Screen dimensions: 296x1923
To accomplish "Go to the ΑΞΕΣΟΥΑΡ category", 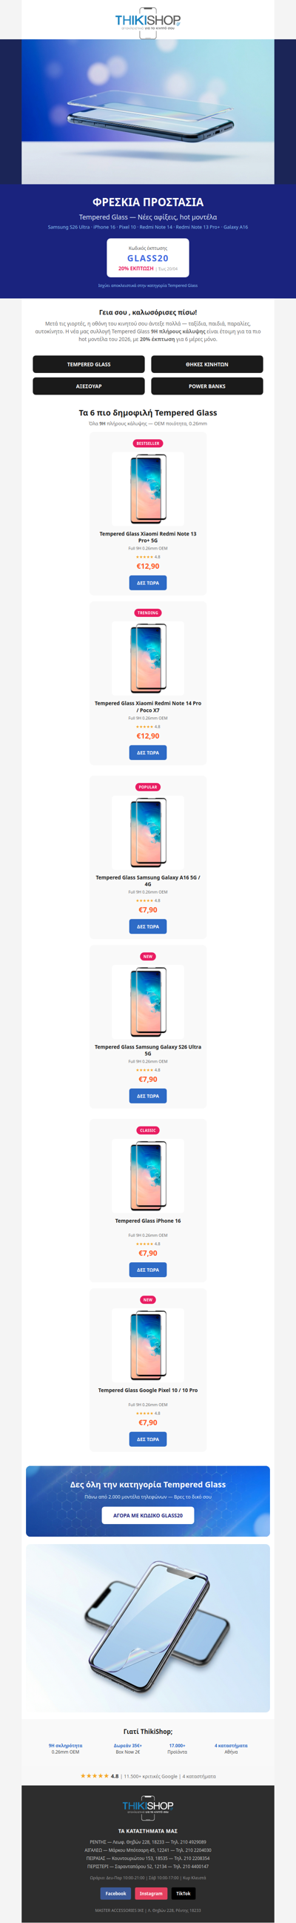I will 89,386.
